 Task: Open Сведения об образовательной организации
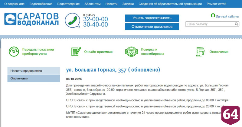(170, 4)
